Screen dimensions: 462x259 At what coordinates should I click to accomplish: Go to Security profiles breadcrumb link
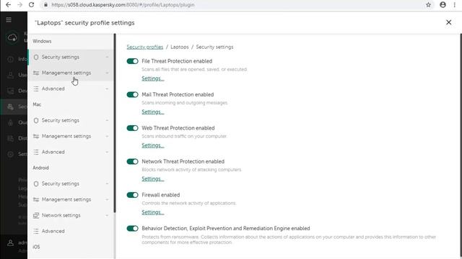[x=144, y=47]
